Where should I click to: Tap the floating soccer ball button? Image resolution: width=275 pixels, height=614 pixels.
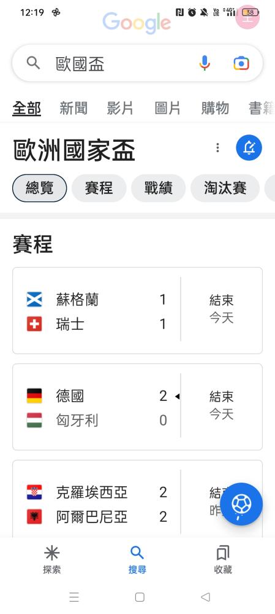[241, 504]
